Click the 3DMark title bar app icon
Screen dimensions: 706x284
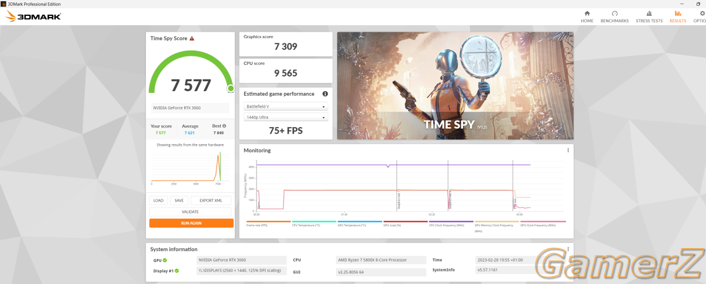(4, 4)
